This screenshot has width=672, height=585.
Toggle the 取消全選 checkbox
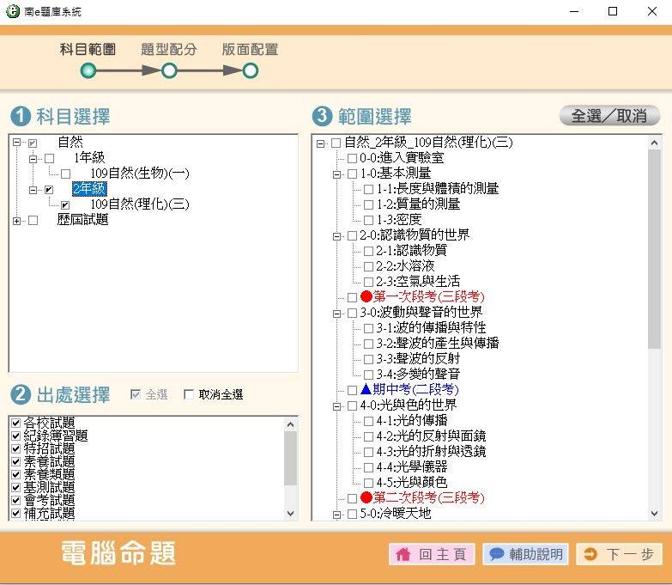[189, 394]
